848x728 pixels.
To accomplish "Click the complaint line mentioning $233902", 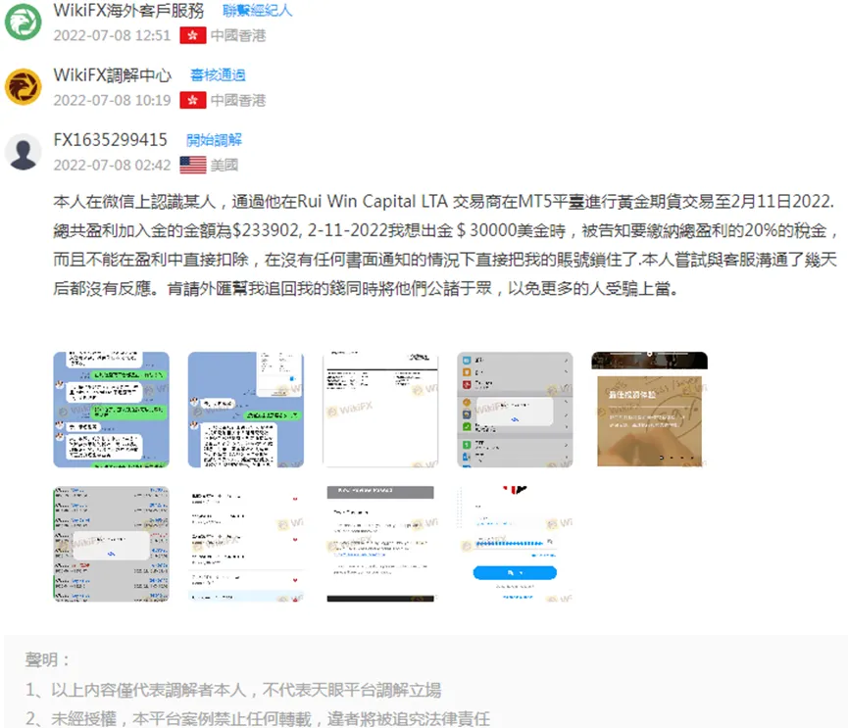I will pos(445,231).
